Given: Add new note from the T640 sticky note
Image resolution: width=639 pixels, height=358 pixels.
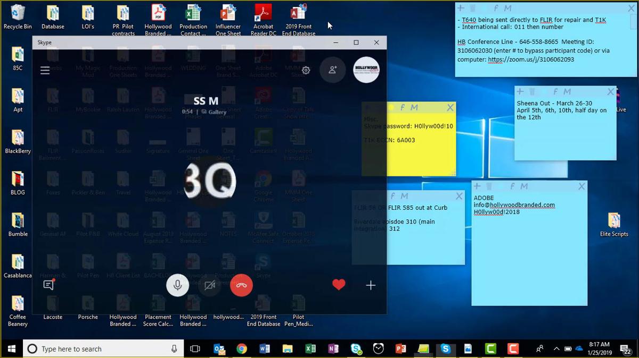Looking at the screenshot, I should [461, 8].
